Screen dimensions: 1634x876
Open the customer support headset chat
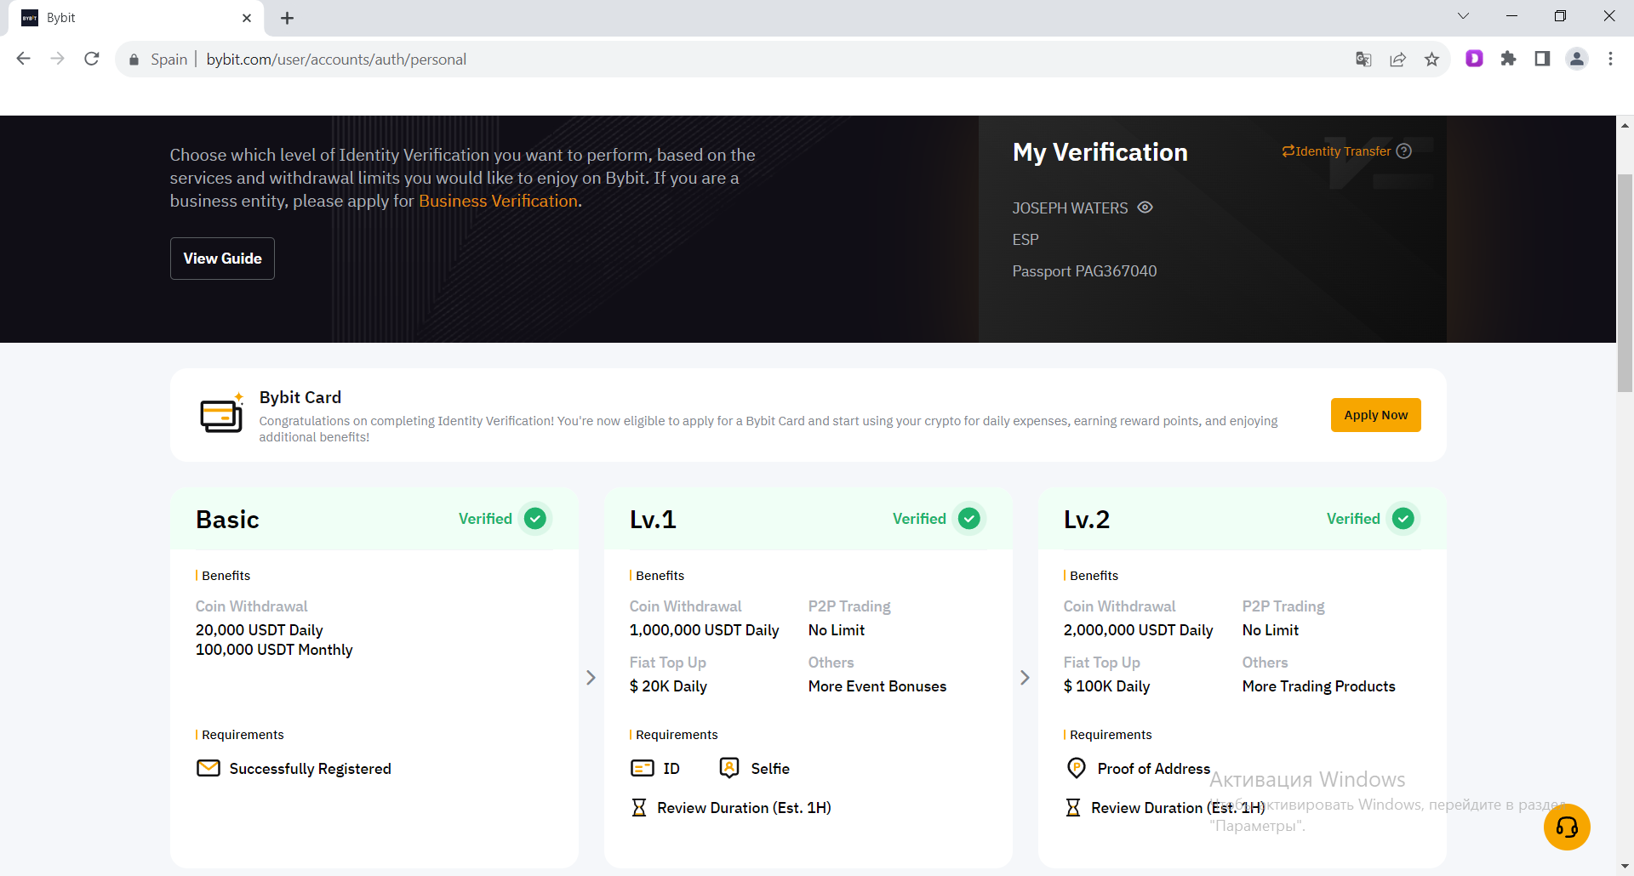1566,827
